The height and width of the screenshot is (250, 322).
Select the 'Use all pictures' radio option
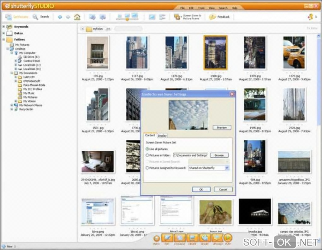coord(147,149)
